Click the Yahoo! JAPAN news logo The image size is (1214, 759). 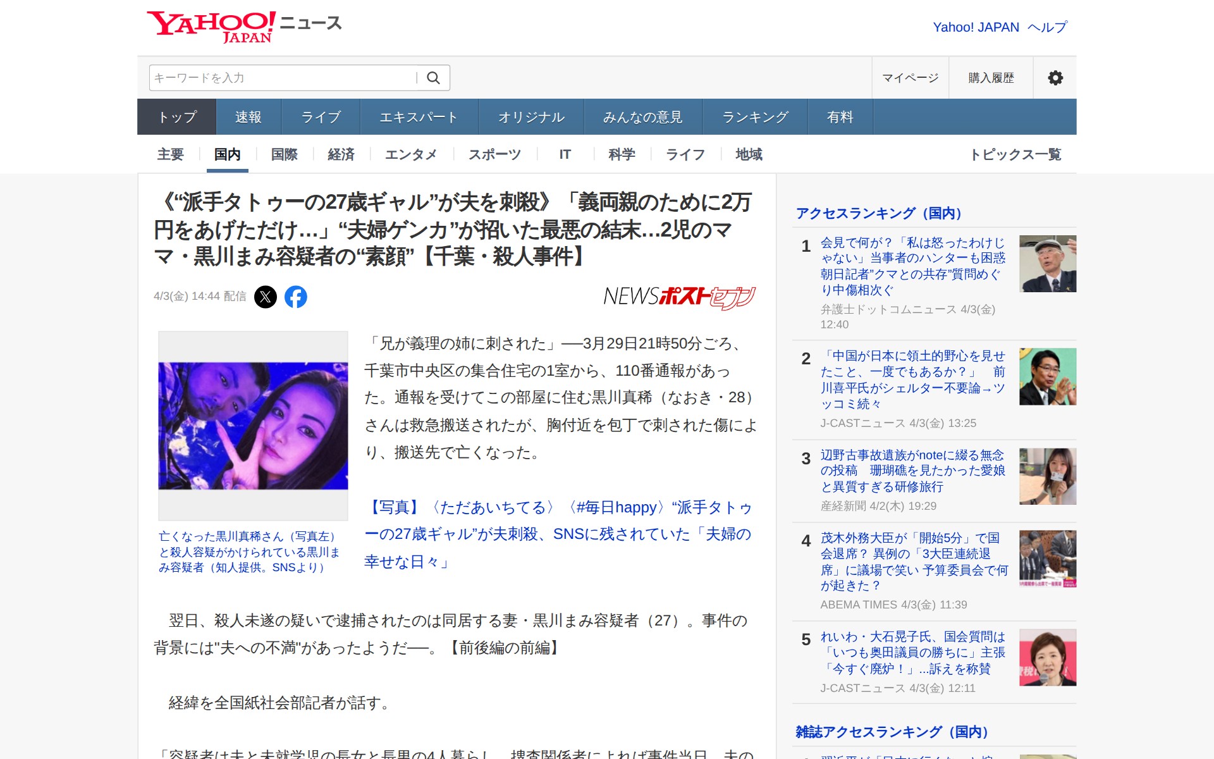click(x=243, y=27)
